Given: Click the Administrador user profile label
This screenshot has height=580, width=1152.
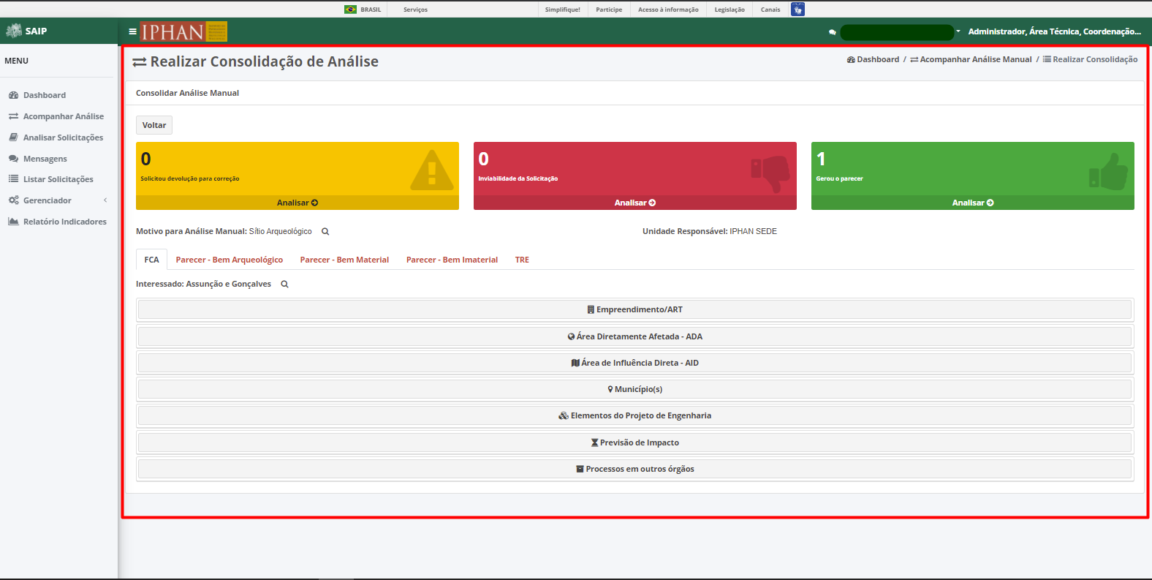Looking at the screenshot, I should click(x=1054, y=31).
